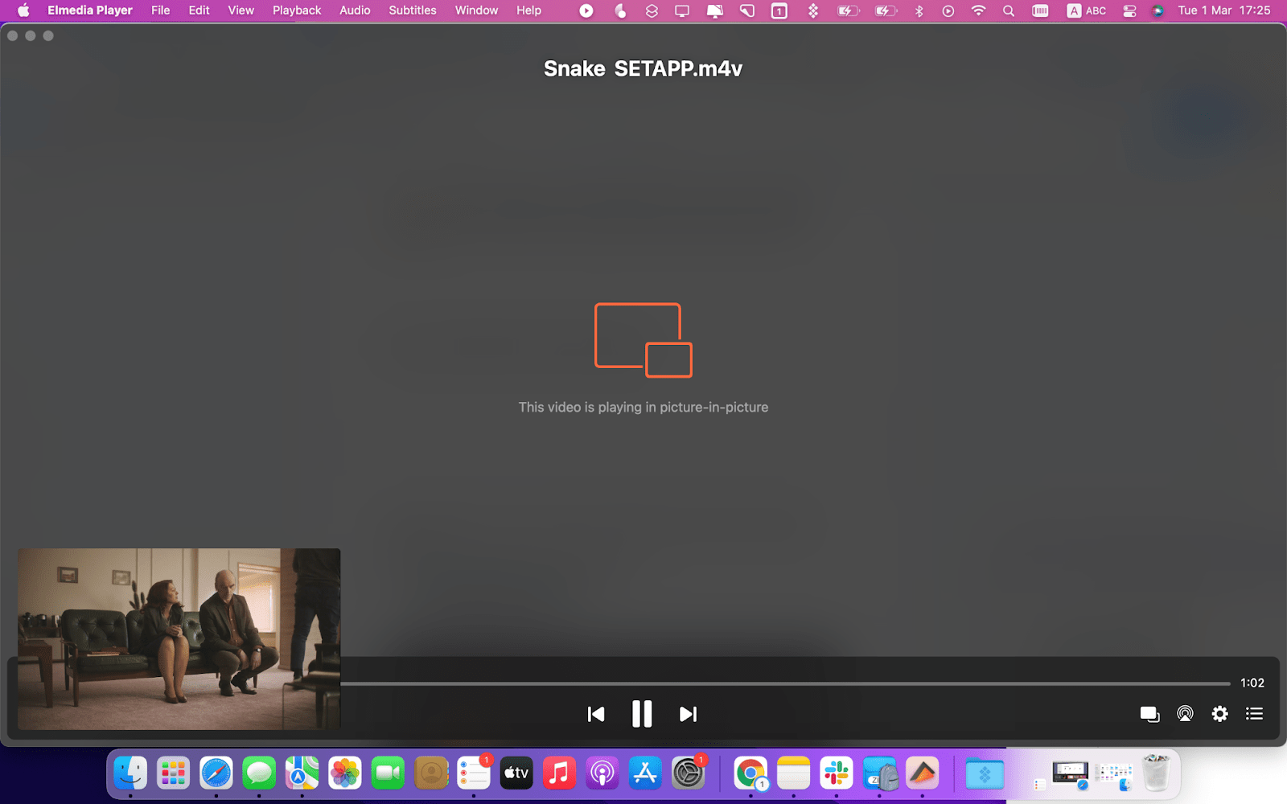Open the Subtitles menu
The height and width of the screenshot is (804, 1287).
412,10
